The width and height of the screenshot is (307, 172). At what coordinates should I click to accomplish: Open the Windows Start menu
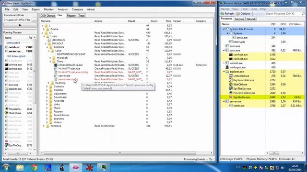pyautogui.click(x=6, y=168)
